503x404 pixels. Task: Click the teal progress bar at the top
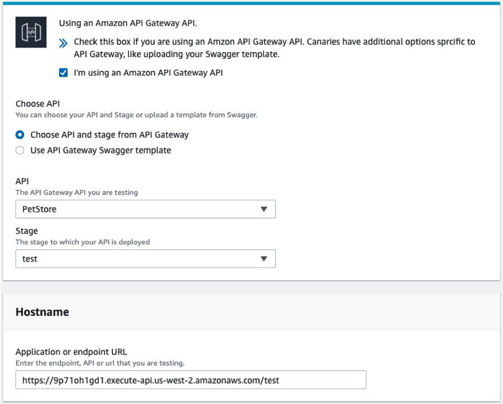coord(251,2)
